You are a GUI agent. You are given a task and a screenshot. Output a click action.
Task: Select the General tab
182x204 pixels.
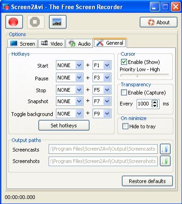point(110,43)
